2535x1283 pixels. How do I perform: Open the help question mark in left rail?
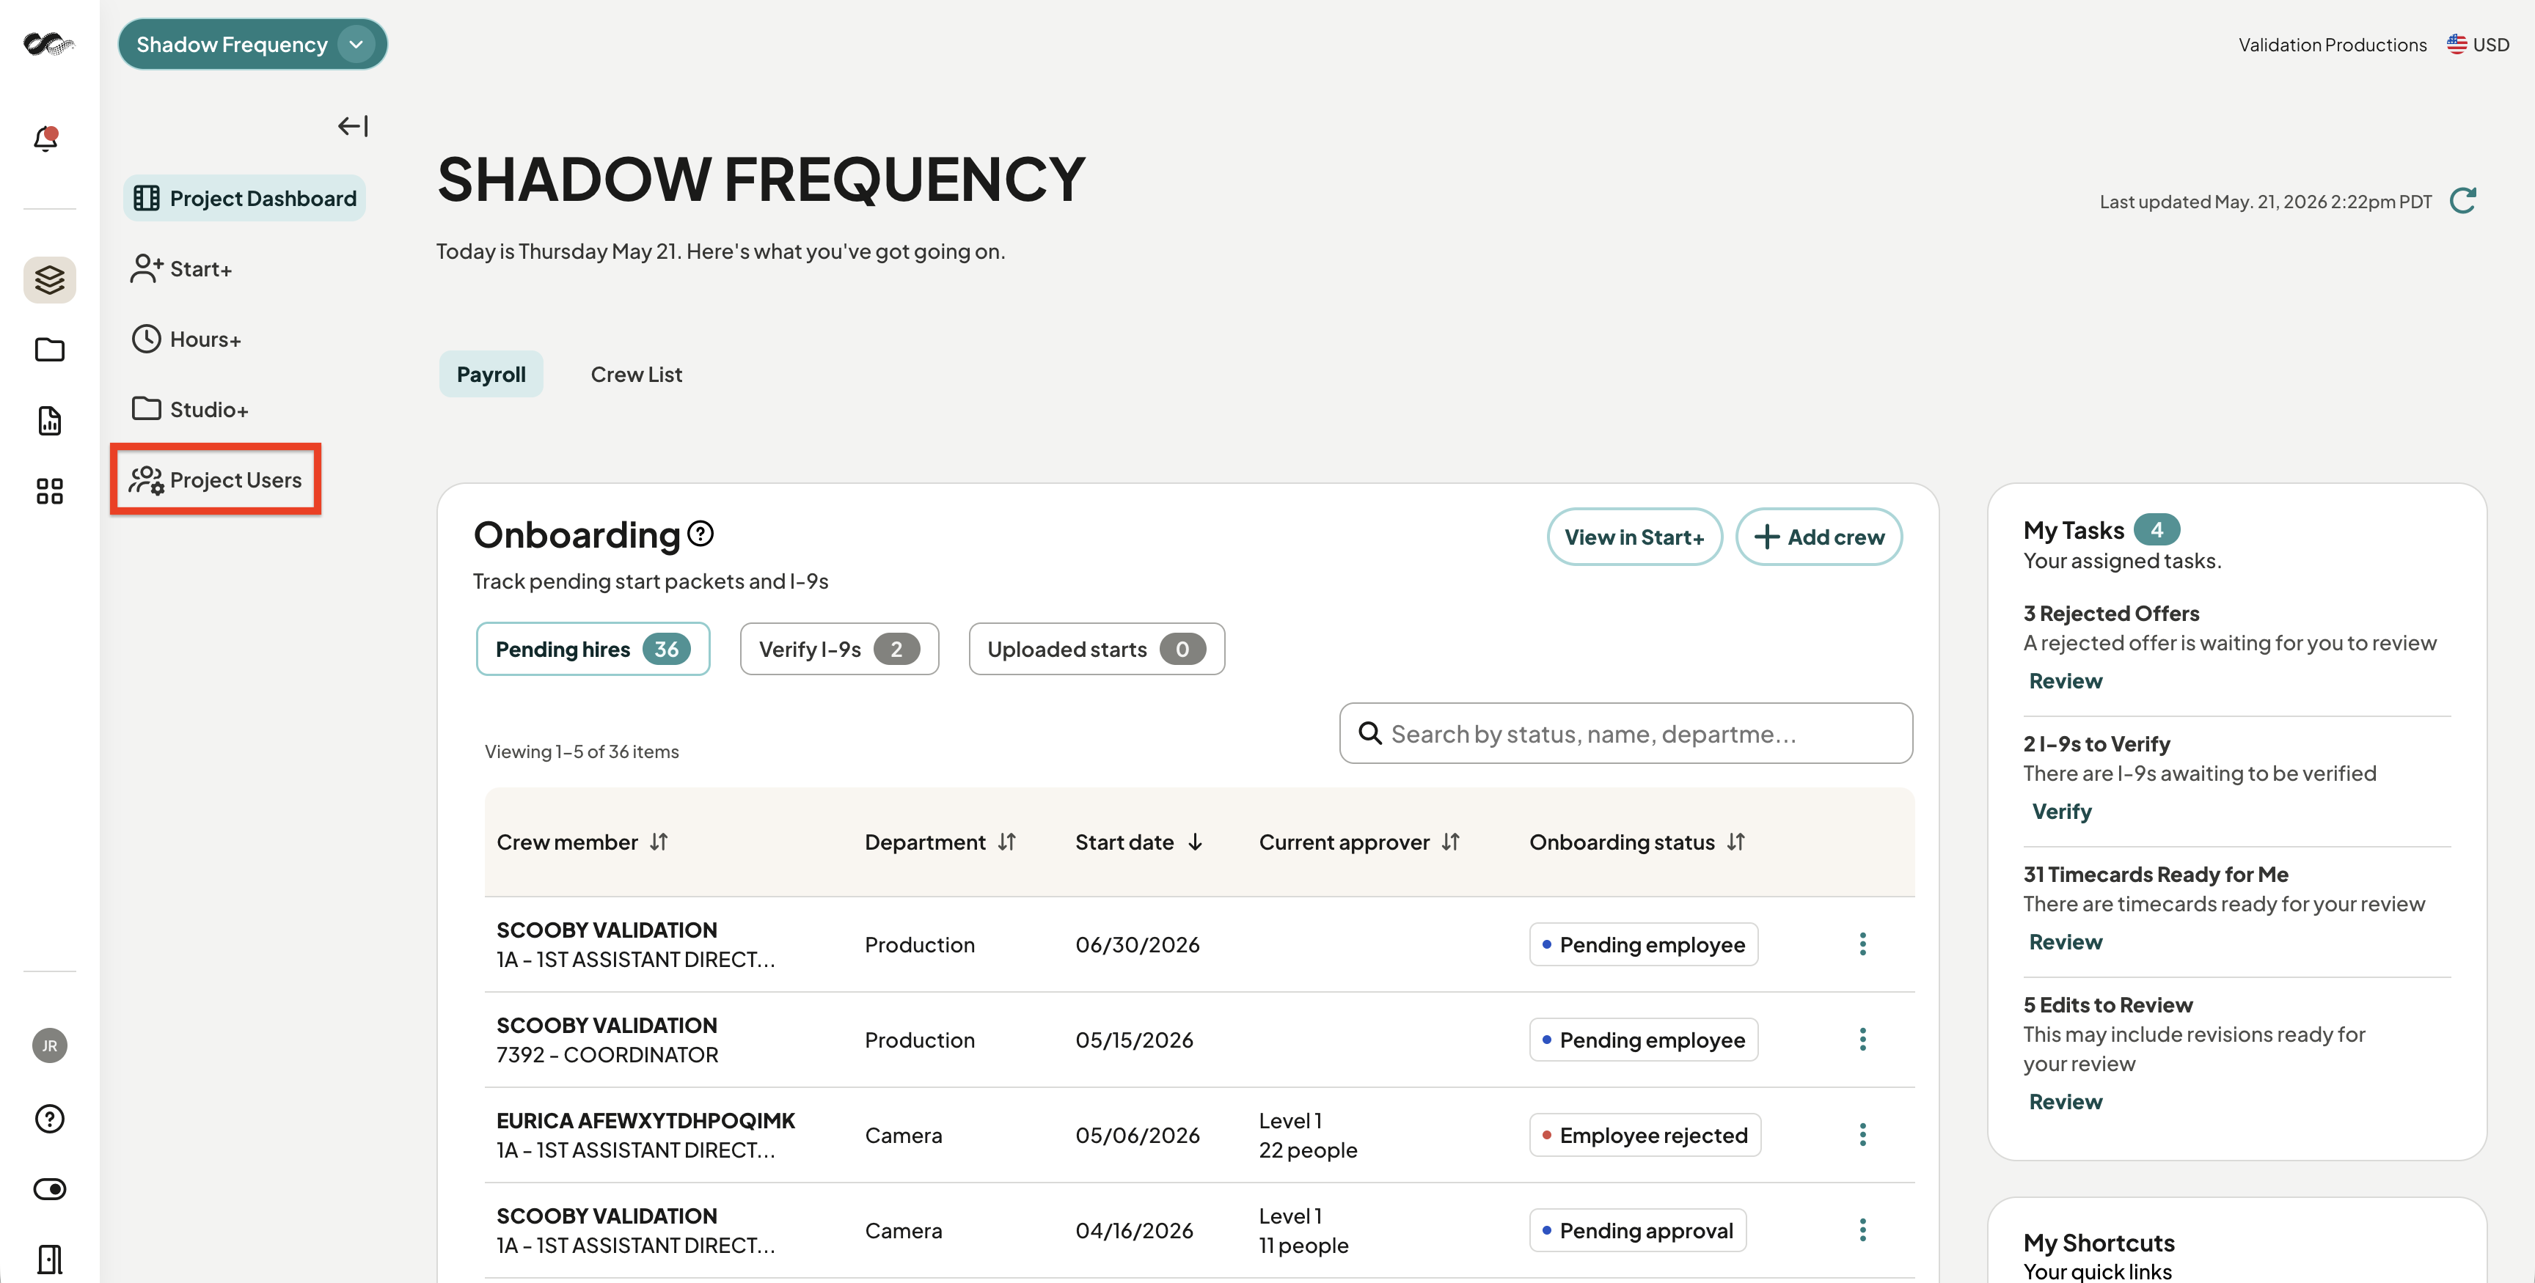point(49,1119)
